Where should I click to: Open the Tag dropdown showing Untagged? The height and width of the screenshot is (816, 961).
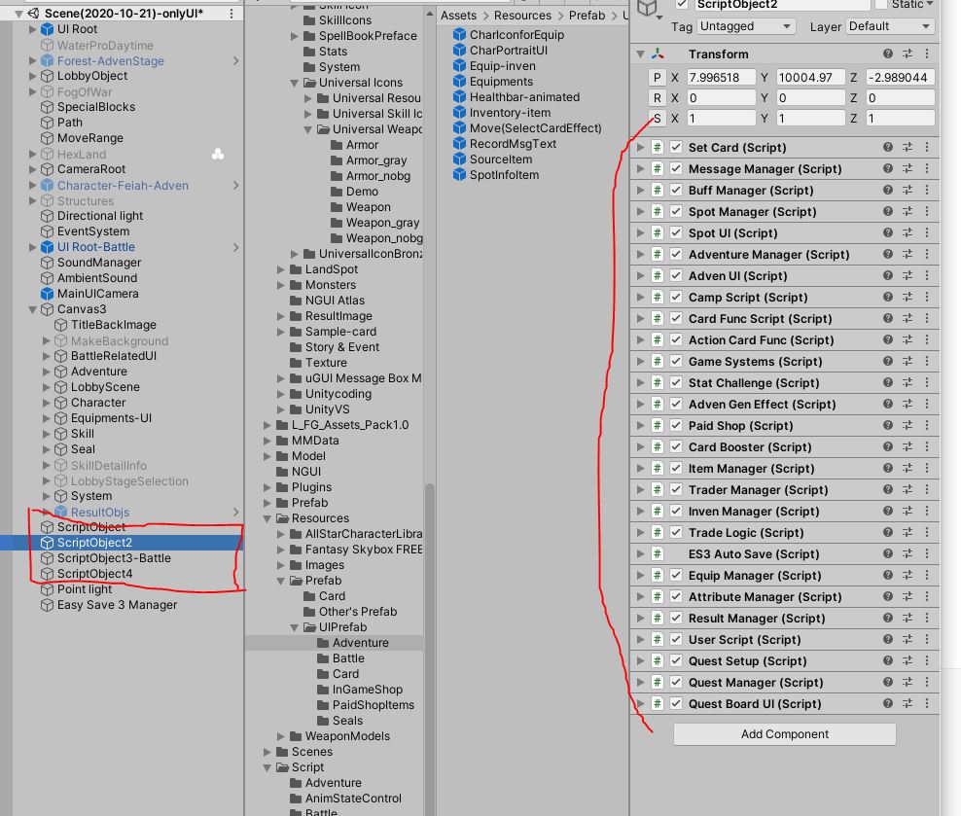(745, 26)
